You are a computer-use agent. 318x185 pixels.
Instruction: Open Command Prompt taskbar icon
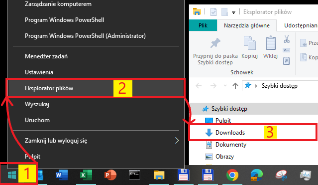pyautogui.click(x=134, y=175)
